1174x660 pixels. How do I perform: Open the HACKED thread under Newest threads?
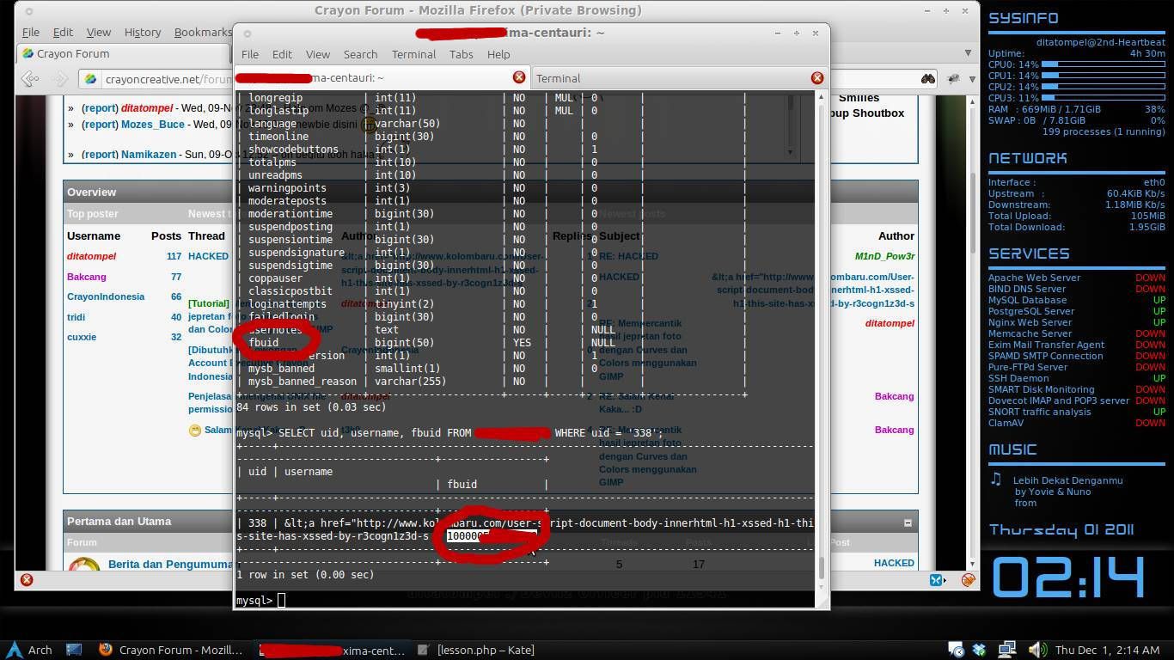pos(208,256)
